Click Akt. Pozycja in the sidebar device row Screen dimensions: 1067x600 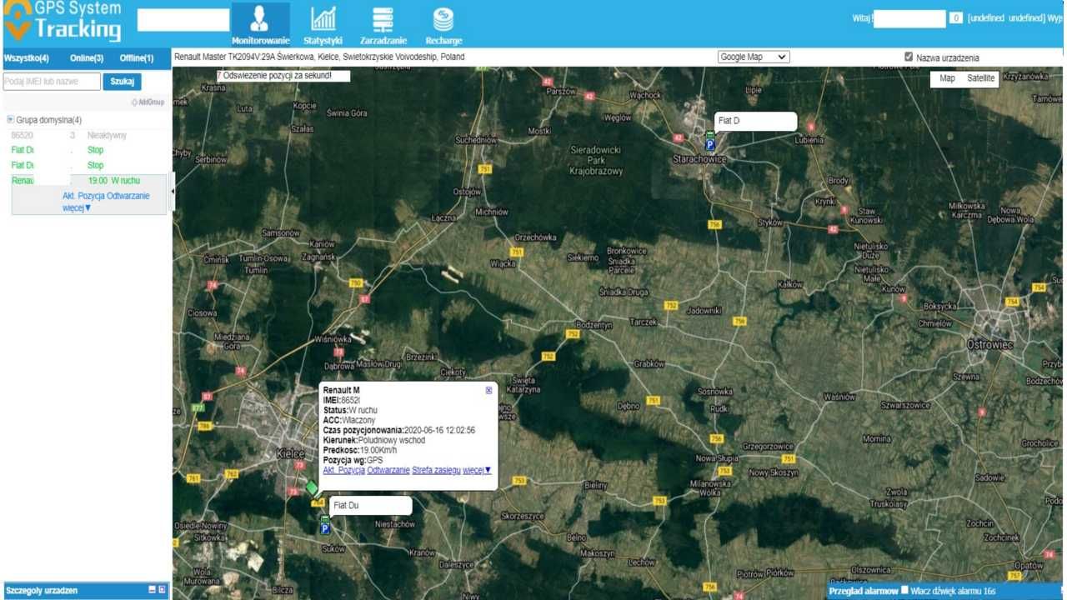(x=83, y=196)
